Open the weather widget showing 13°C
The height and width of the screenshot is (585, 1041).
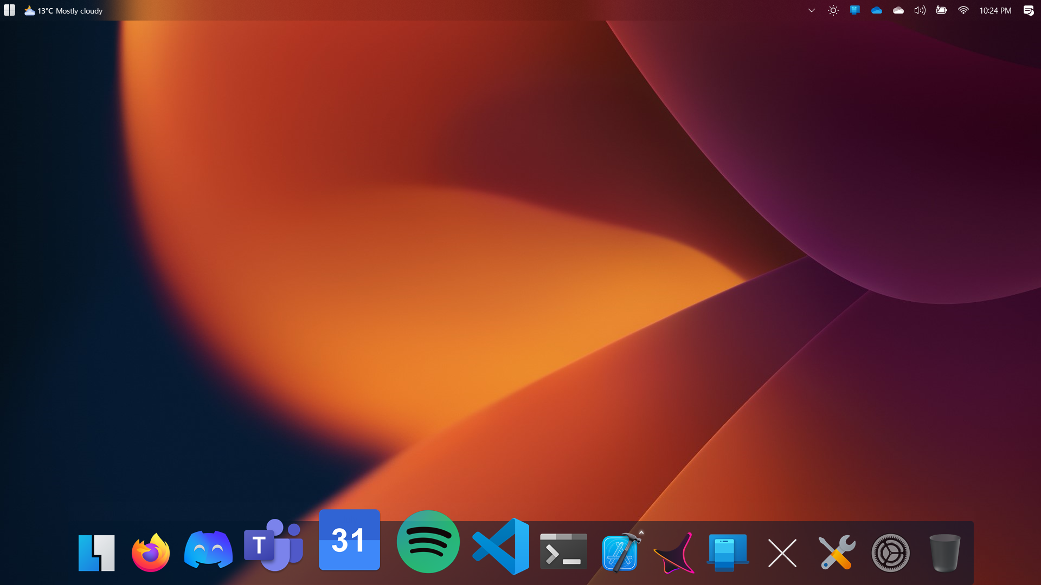click(63, 11)
